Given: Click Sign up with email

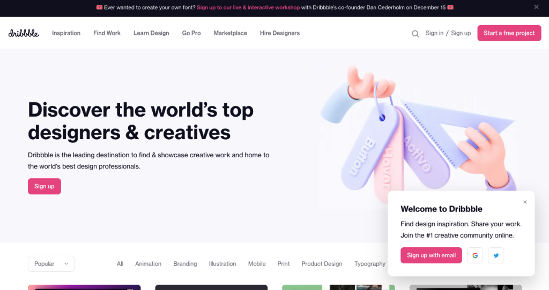Looking at the screenshot, I should (x=432, y=255).
